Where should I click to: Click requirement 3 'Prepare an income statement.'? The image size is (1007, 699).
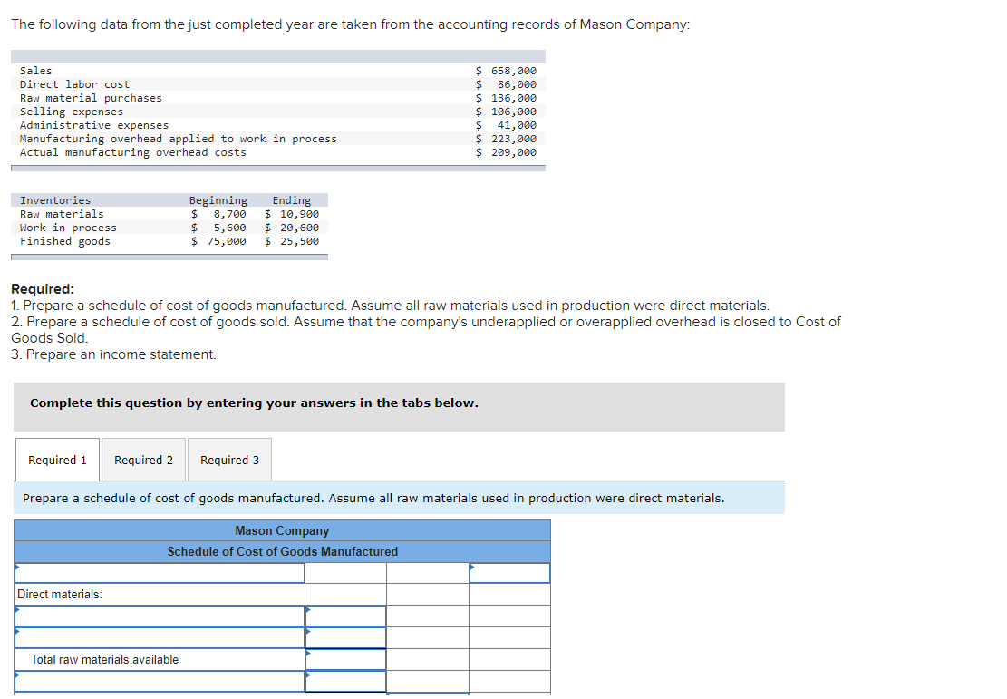[113, 354]
